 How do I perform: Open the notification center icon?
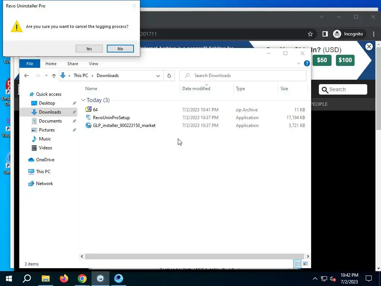(x=369, y=279)
